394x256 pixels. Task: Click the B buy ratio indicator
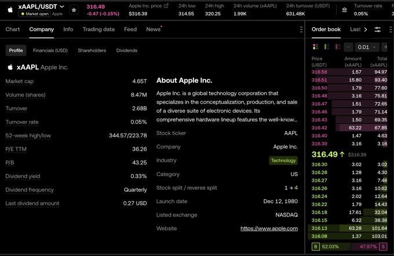coord(316,247)
